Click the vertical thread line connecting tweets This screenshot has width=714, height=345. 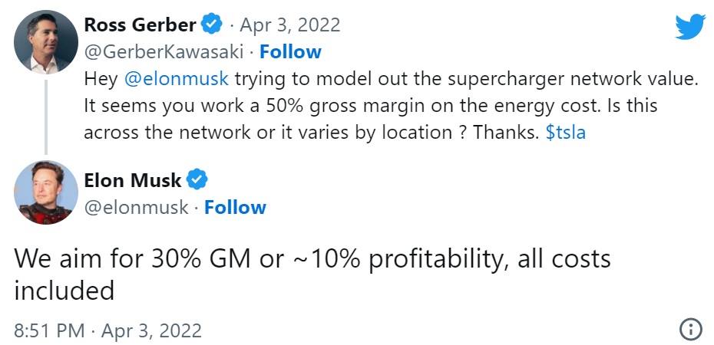coord(46,115)
